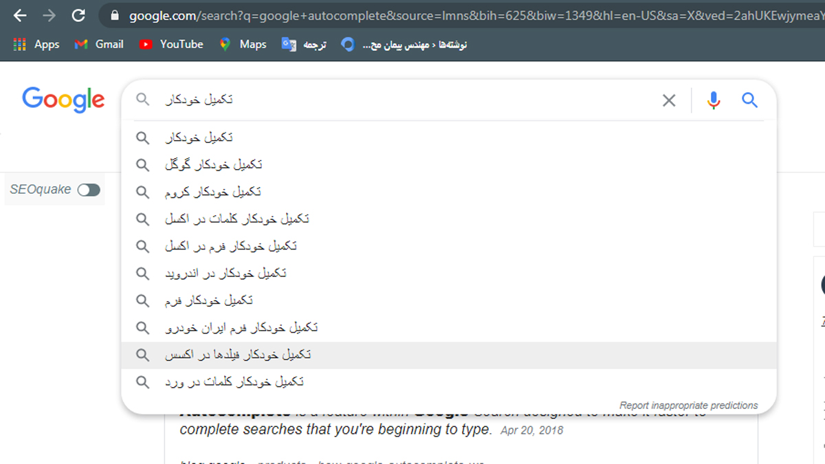Click the site security padlock icon

pos(114,15)
